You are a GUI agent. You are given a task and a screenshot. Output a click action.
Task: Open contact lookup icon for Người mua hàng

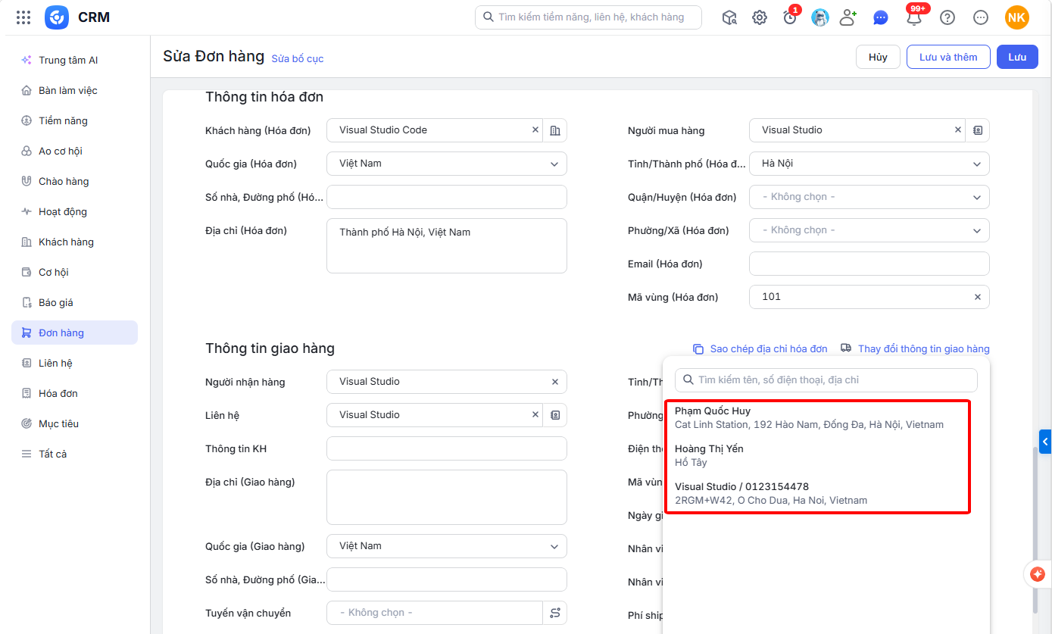point(978,130)
